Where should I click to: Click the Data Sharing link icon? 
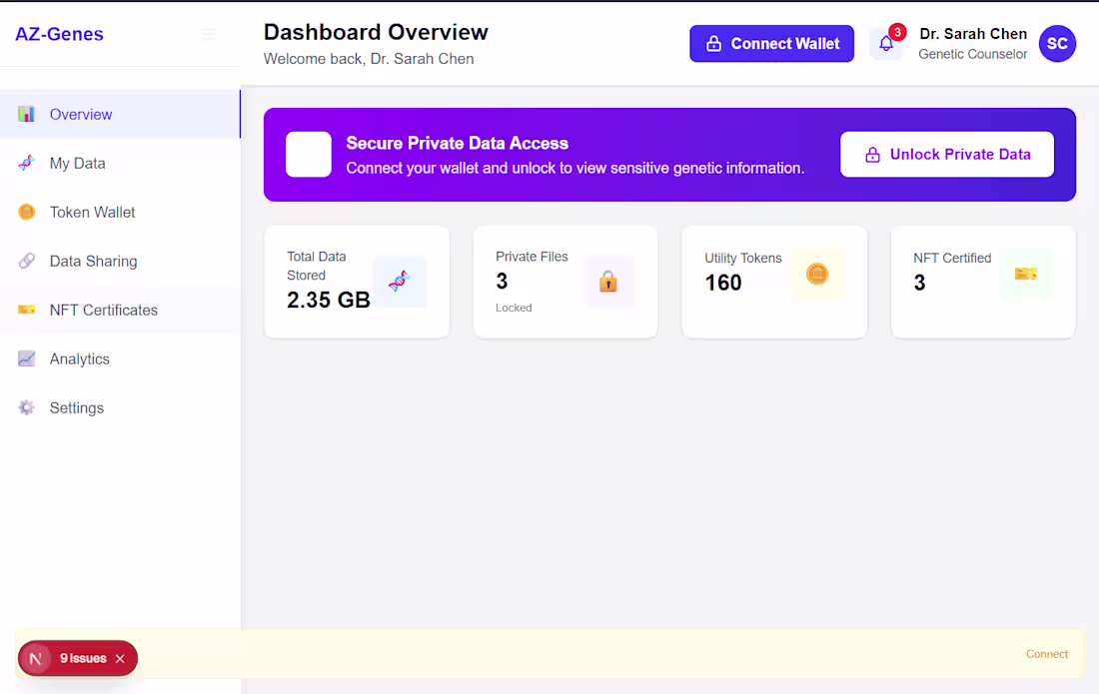(x=26, y=261)
